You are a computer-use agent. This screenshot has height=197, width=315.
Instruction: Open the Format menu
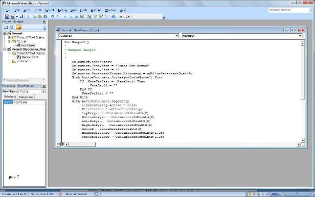pos(49,10)
